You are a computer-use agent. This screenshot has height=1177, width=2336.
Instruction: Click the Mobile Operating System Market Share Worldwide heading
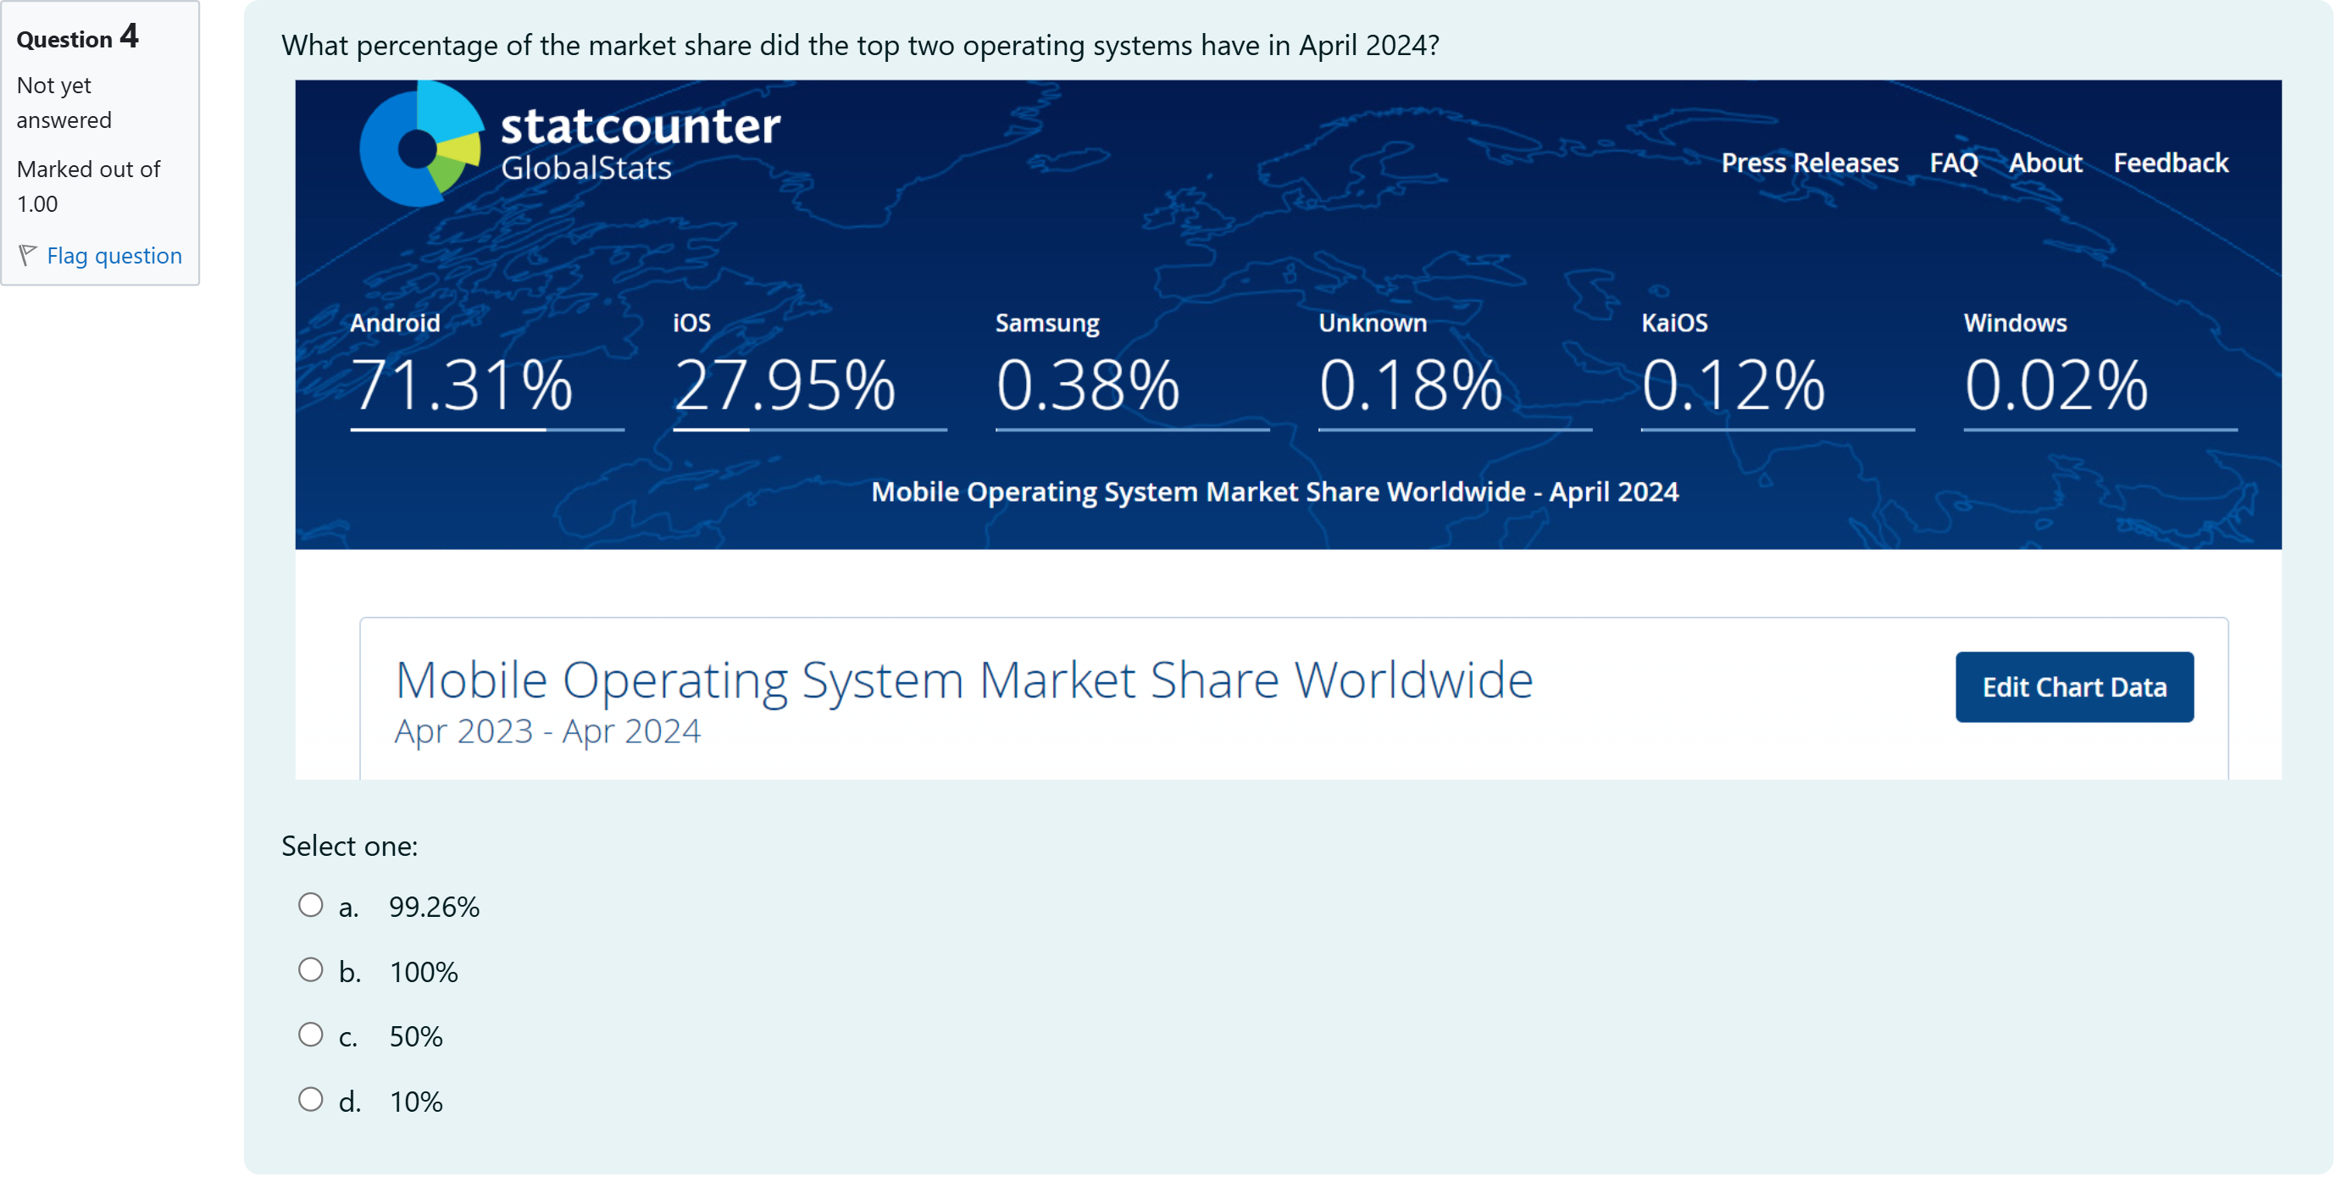click(x=963, y=680)
